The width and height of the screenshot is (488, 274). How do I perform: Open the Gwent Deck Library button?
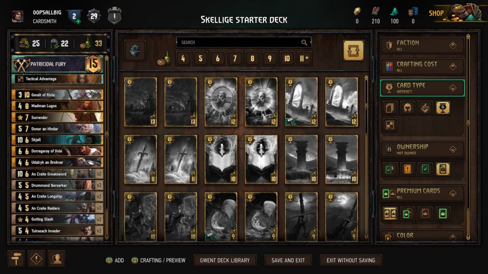coord(224,260)
